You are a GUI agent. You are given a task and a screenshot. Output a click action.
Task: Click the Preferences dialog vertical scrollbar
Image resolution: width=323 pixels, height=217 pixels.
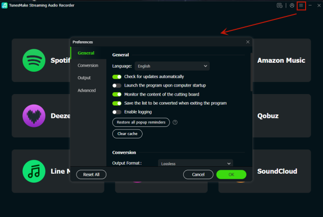click(251, 72)
